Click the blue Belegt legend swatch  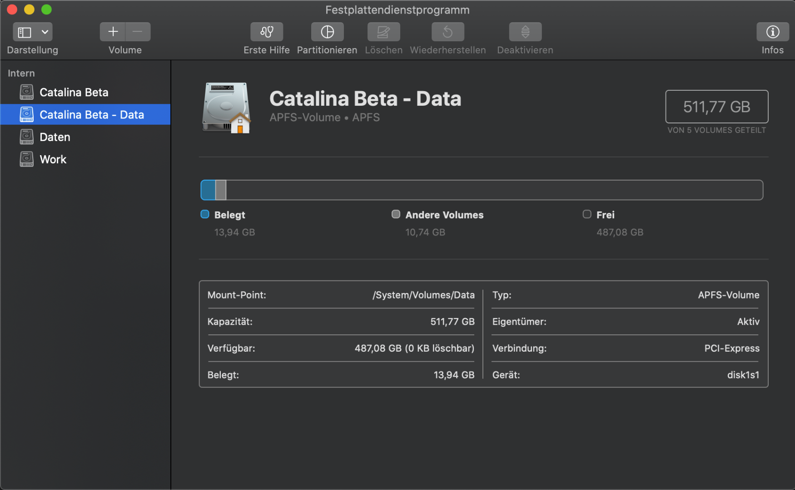(205, 214)
